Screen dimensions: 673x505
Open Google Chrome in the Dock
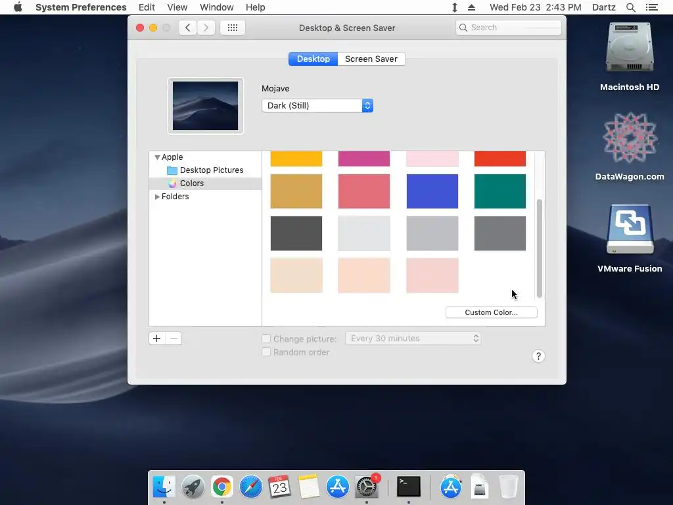coord(222,487)
